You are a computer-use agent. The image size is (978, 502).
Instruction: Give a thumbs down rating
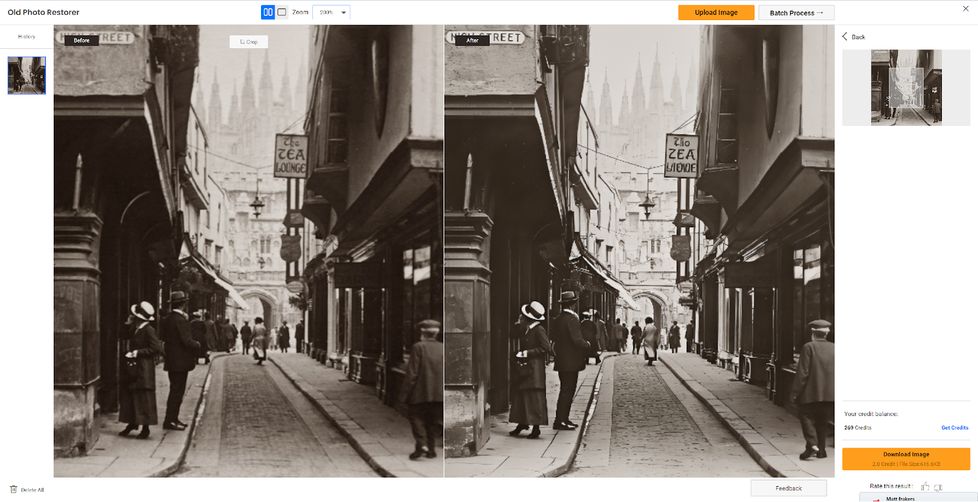click(x=938, y=487)
